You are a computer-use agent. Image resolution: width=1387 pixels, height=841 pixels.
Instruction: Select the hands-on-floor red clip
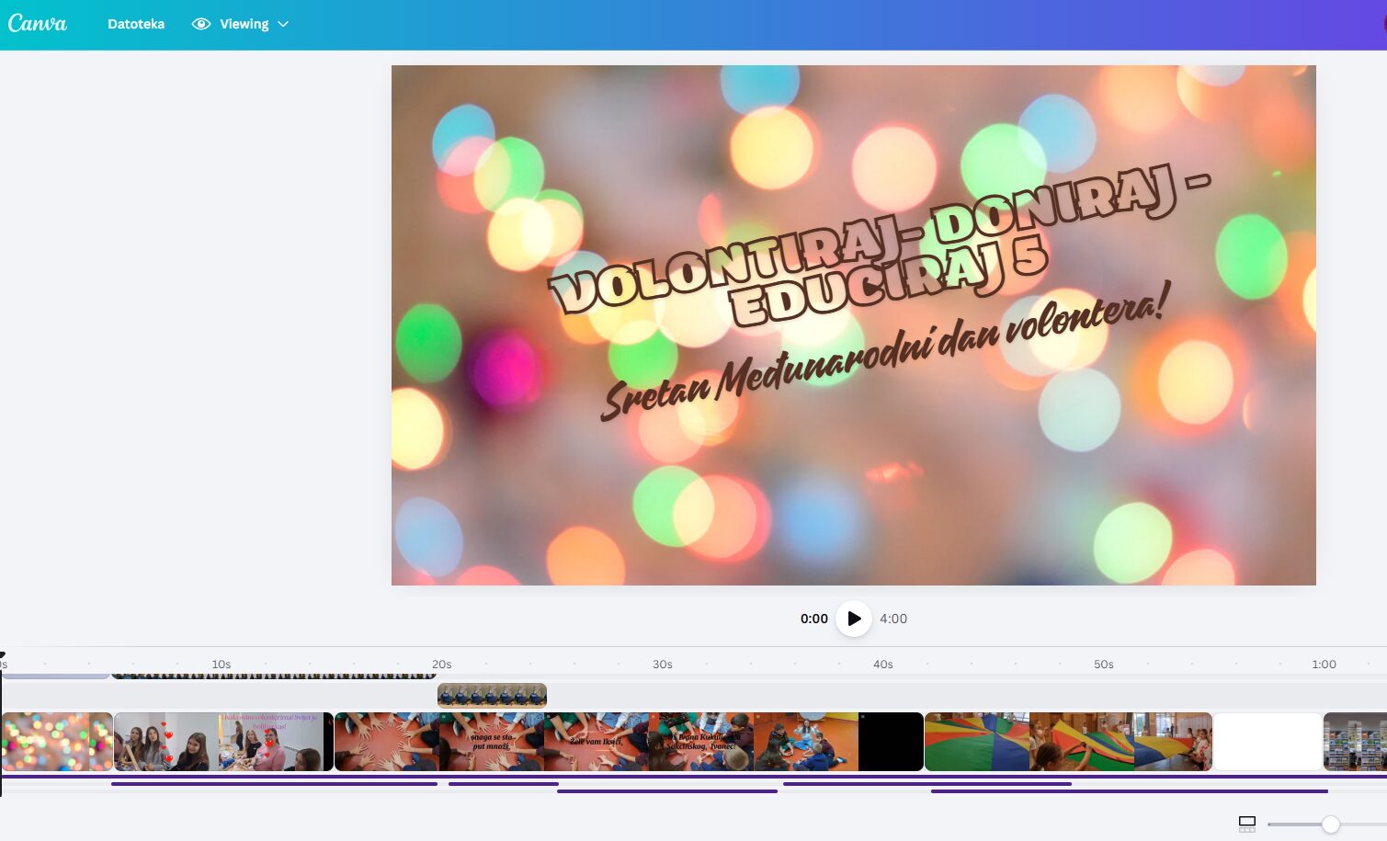386,742
